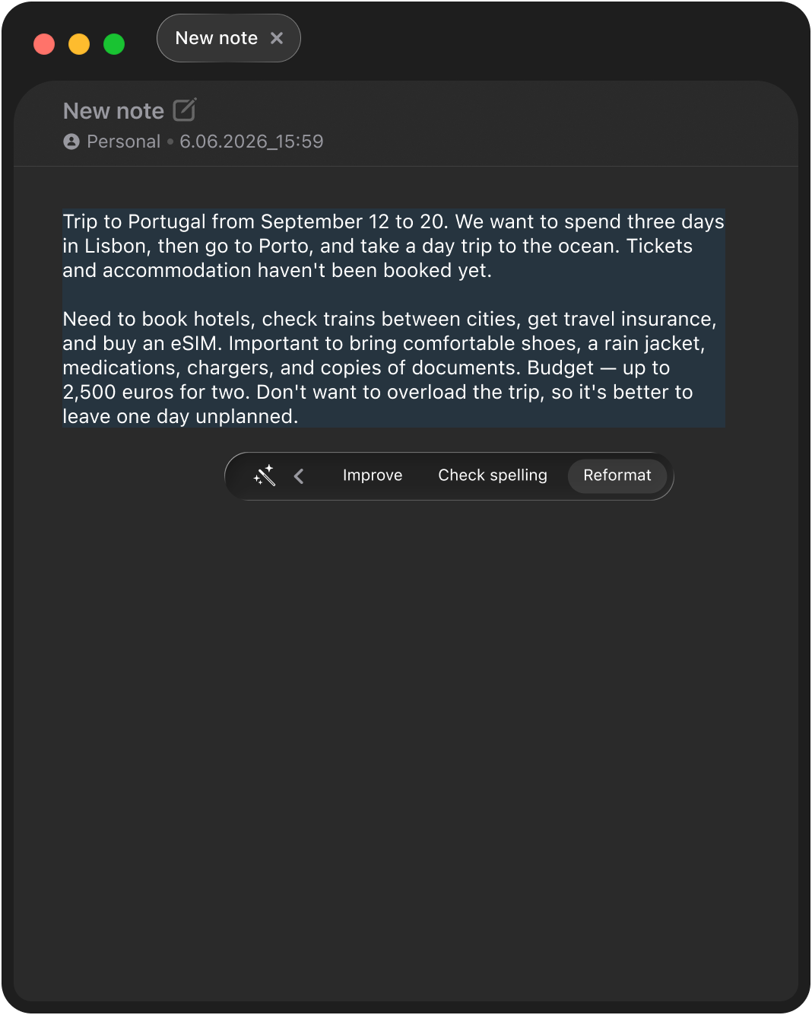
Task: Click the red close window button
Action: (44, 44)
